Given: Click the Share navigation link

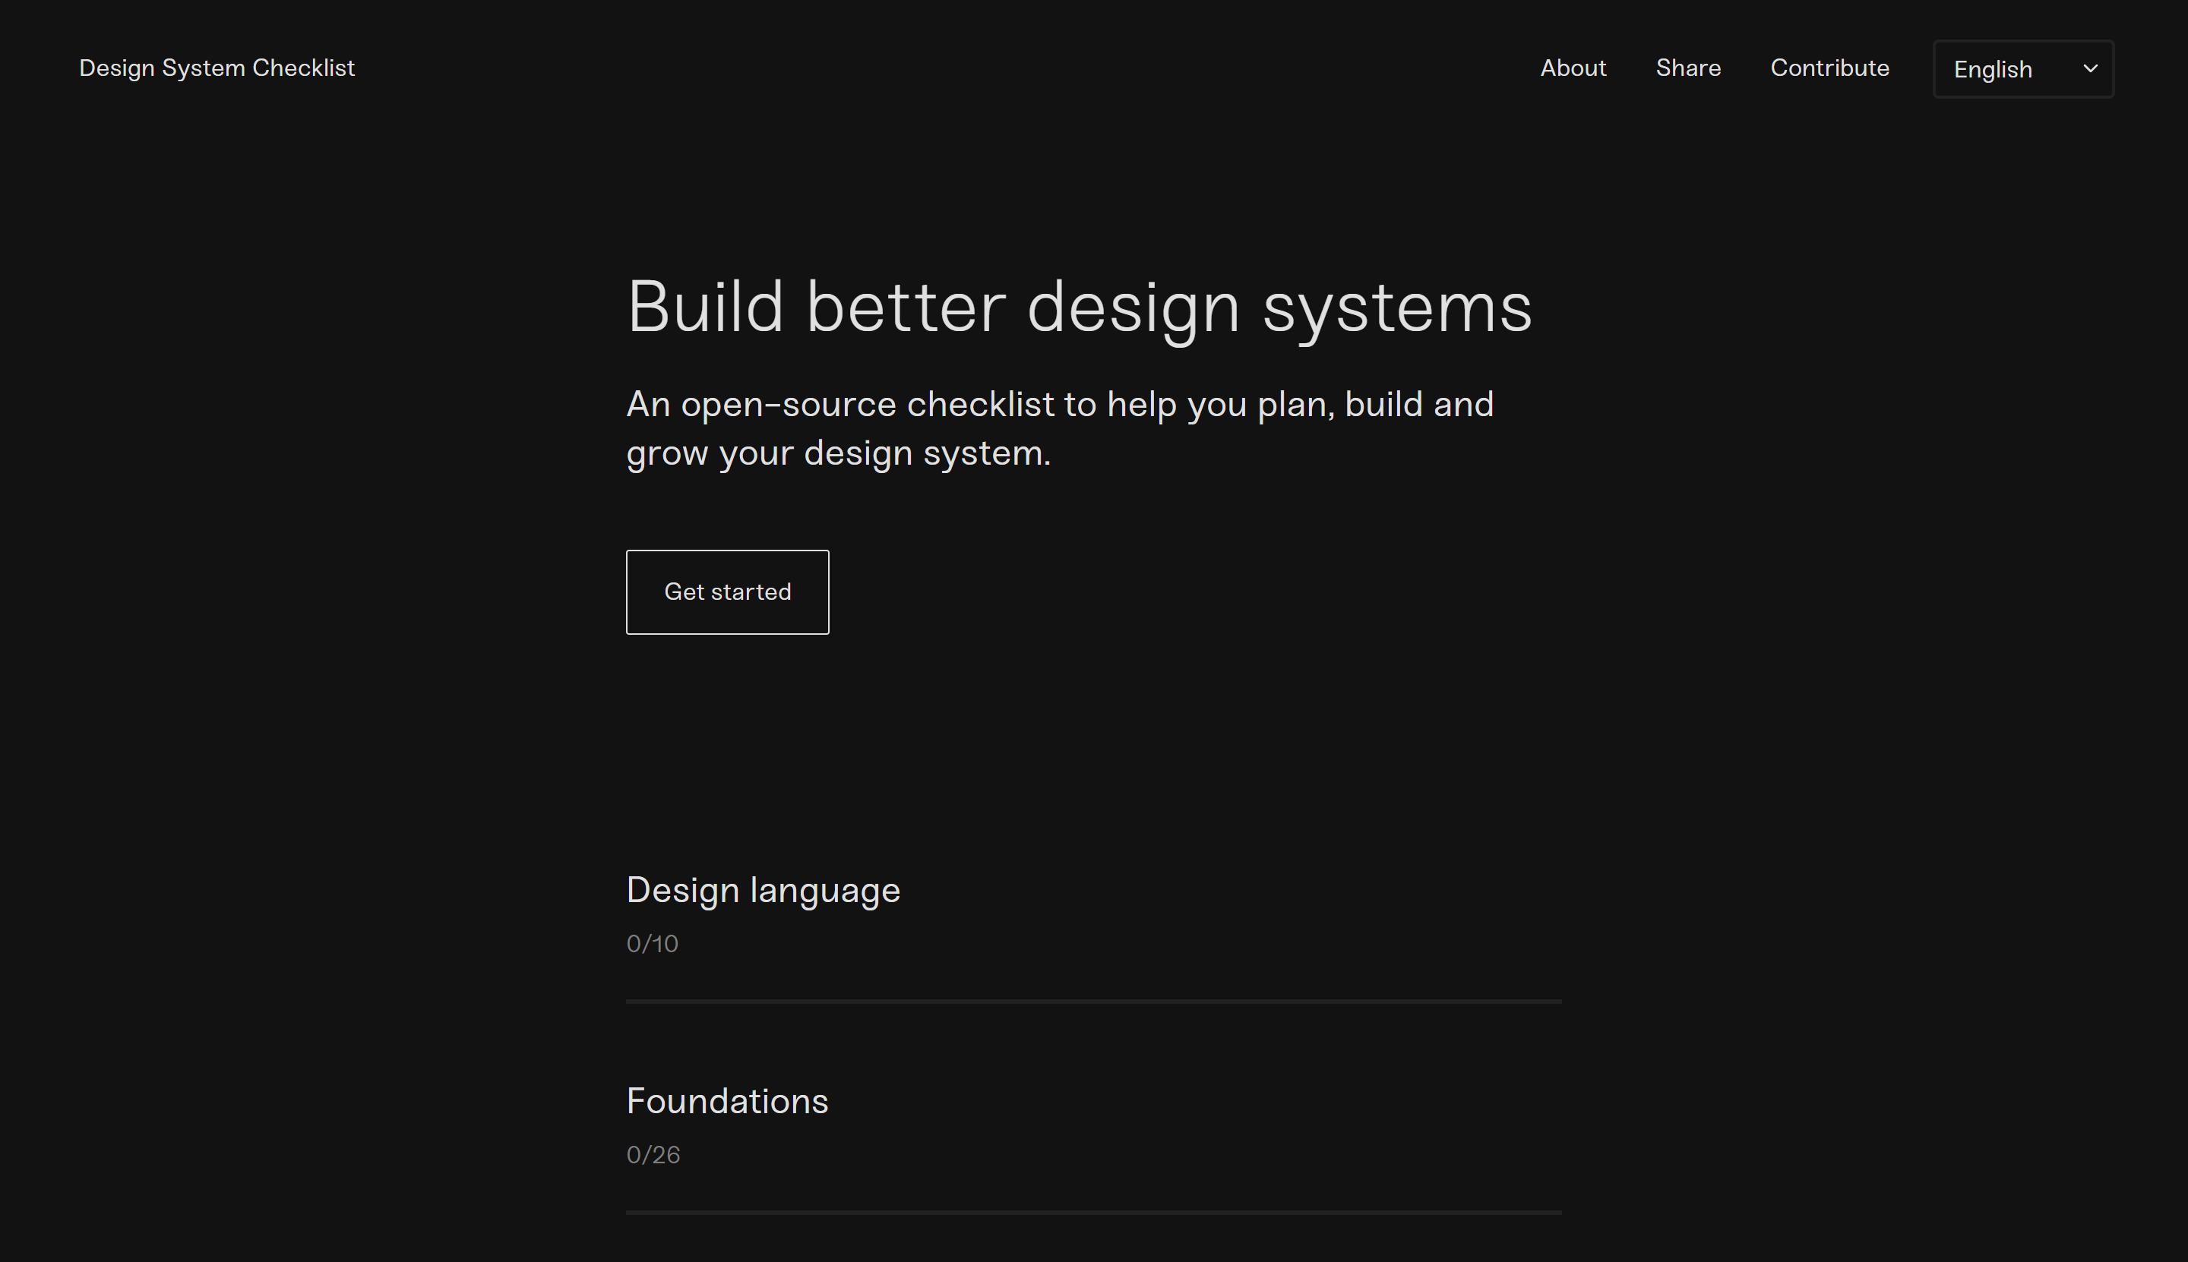Looking at the screenshot, I should click(x=1688, y=68).
